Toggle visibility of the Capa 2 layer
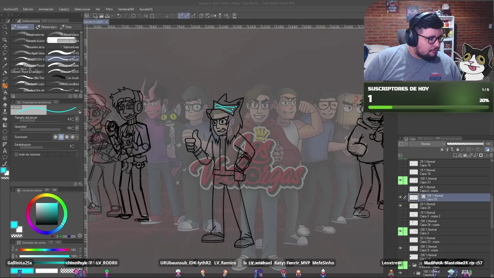The height and width of the screenshot is (278, 494). pyautogui.click(x=400, y=231)
